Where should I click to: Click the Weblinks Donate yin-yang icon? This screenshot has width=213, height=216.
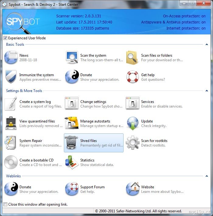coord(11,189)
